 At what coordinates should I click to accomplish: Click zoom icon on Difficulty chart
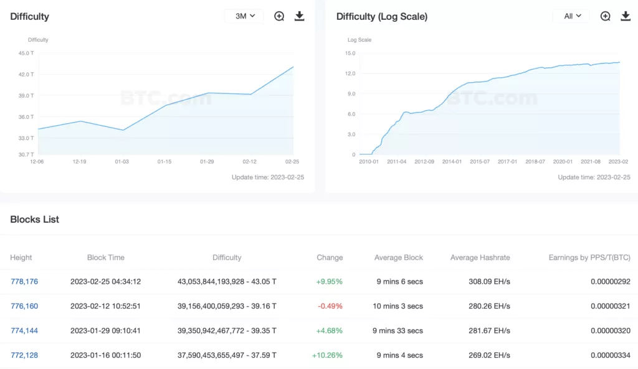point(279,16)
